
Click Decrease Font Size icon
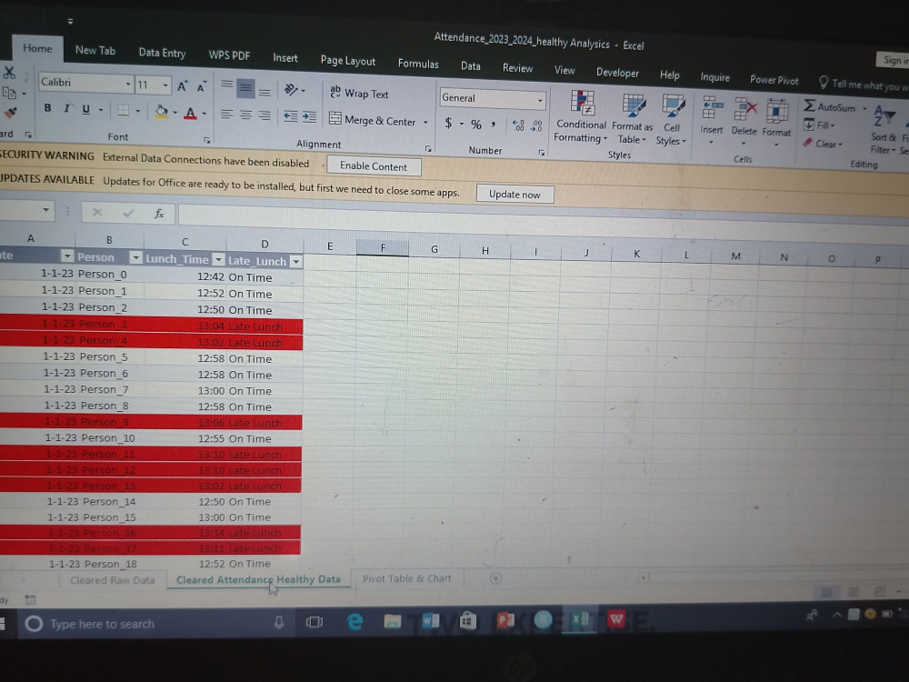201,87
